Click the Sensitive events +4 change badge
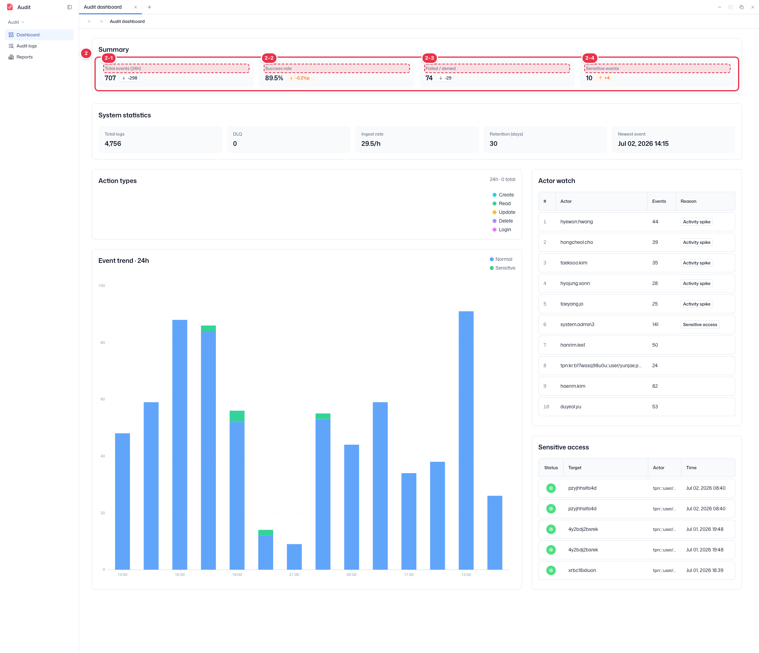This screenshot has width=759, height=653. (x=604, y=78)
